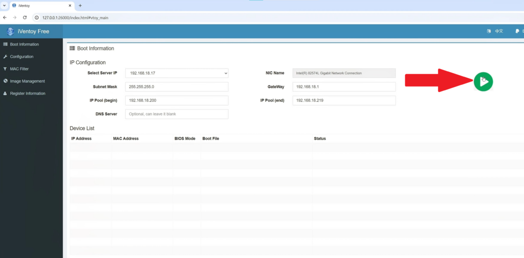Viewport: 524px width, 258px height.
Task: Click the PayPal donate icon in header
Action: (516, 31)
